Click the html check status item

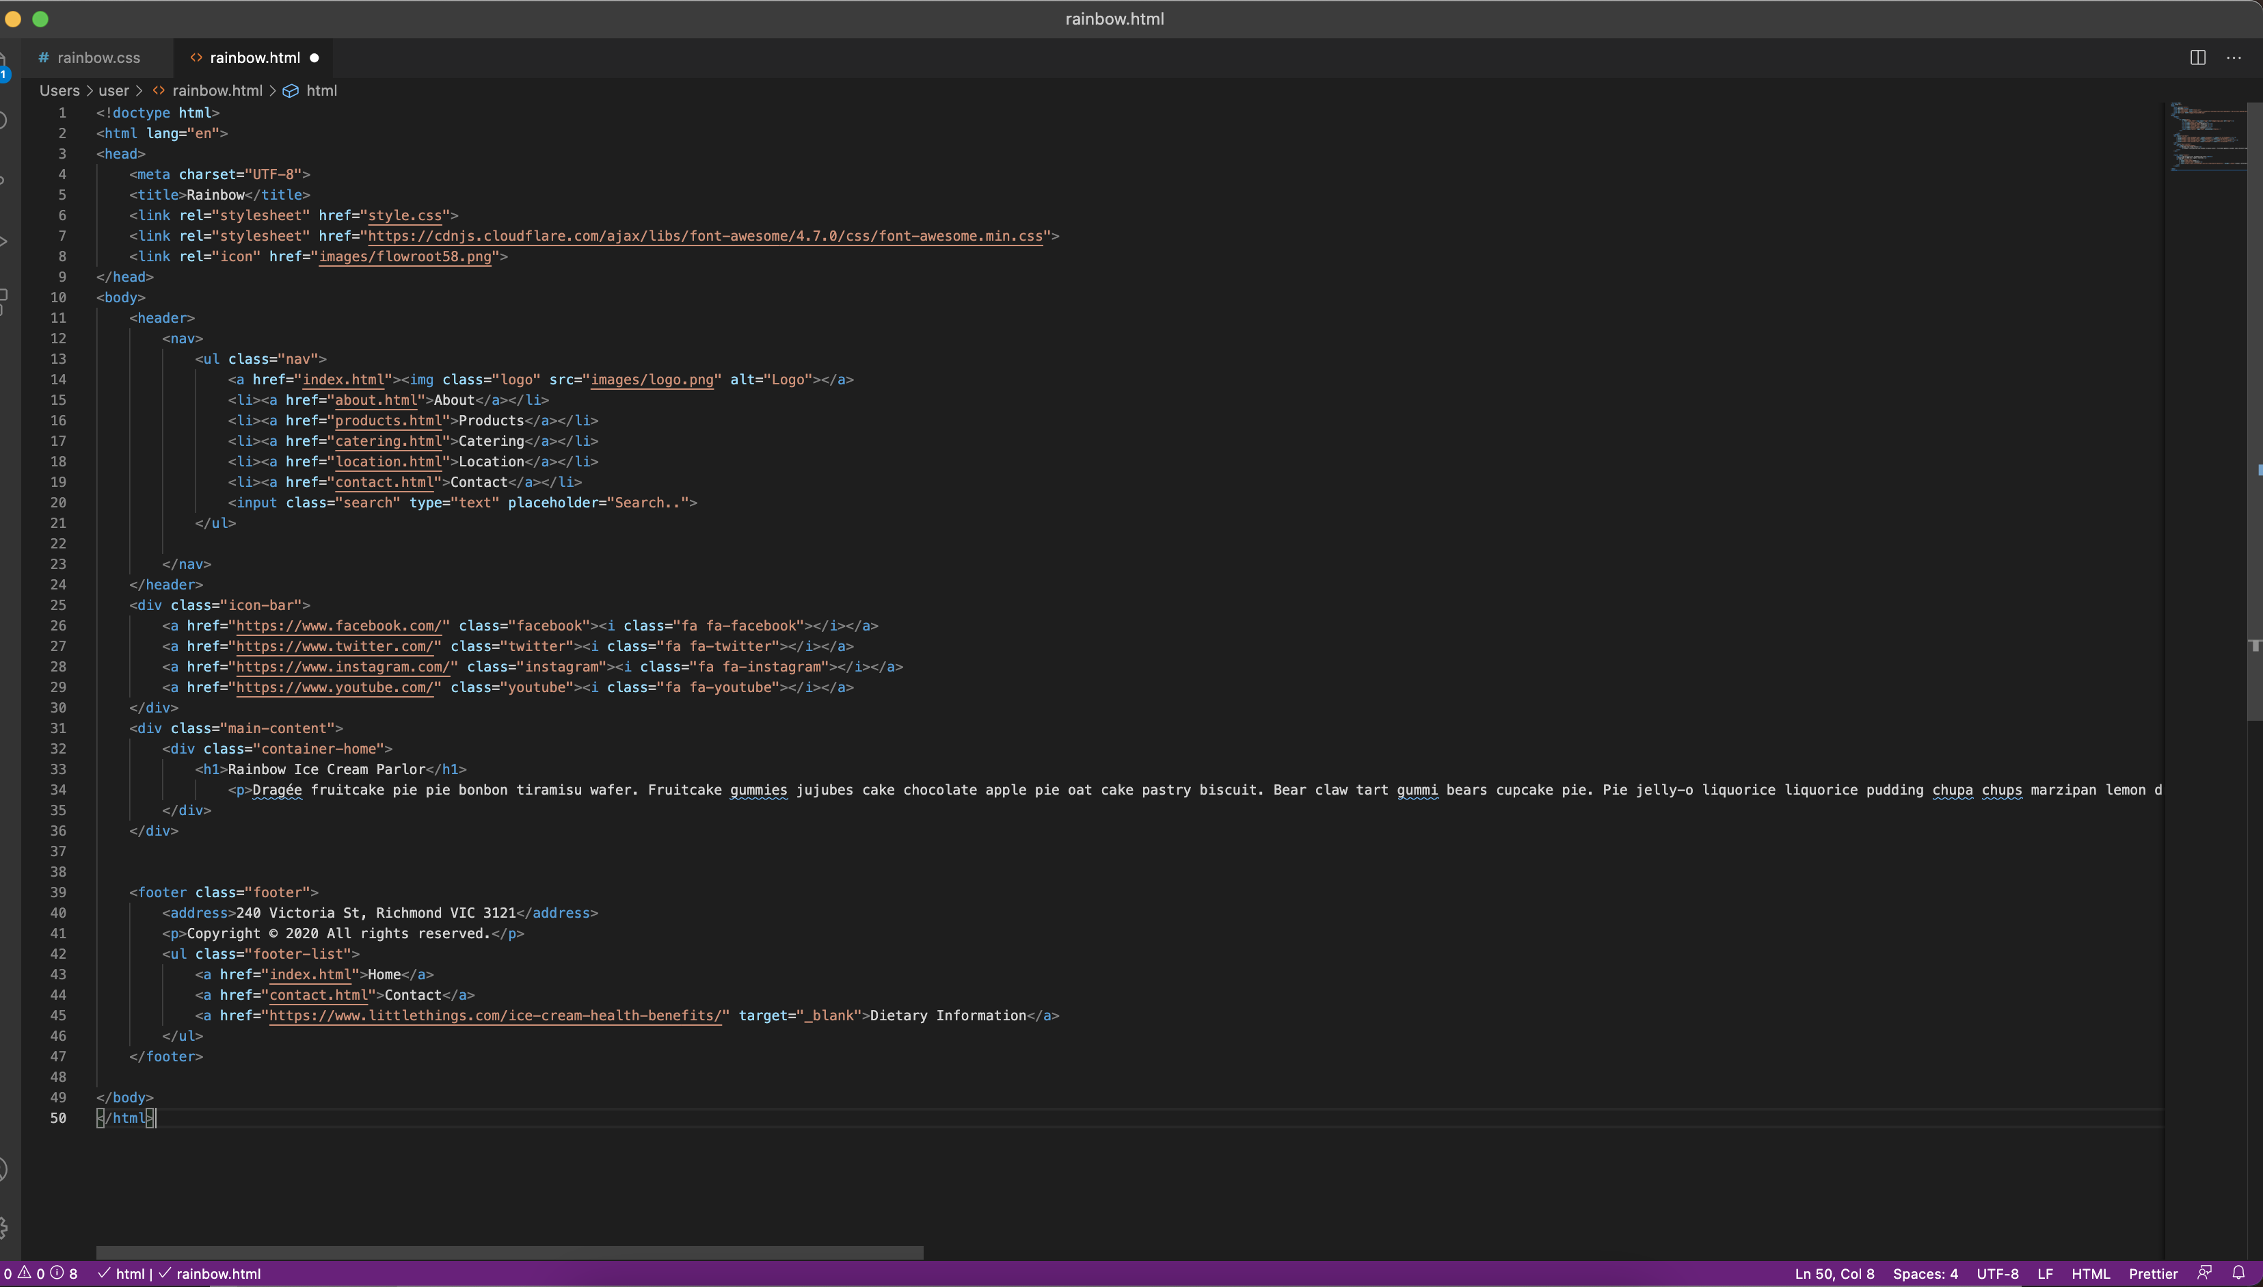[x=121, y=1274]
